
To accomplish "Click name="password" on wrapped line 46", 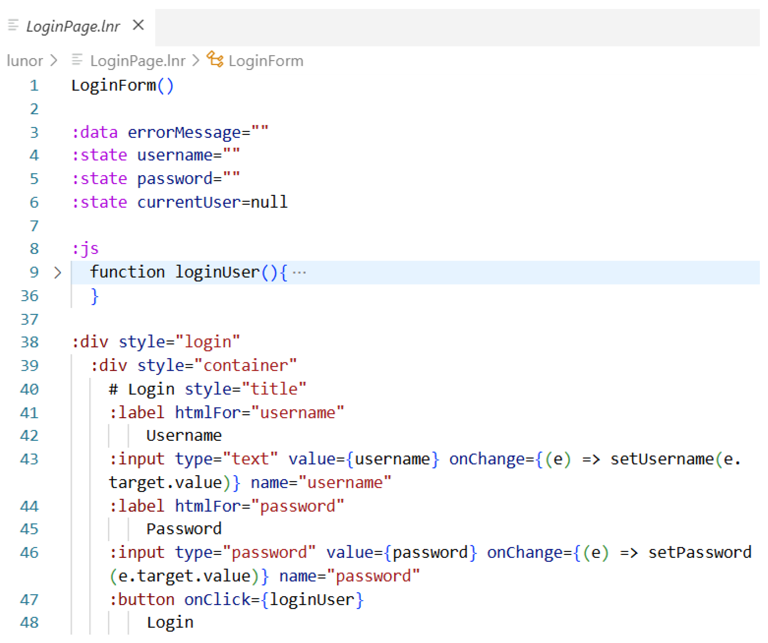I will click(349, 577).
